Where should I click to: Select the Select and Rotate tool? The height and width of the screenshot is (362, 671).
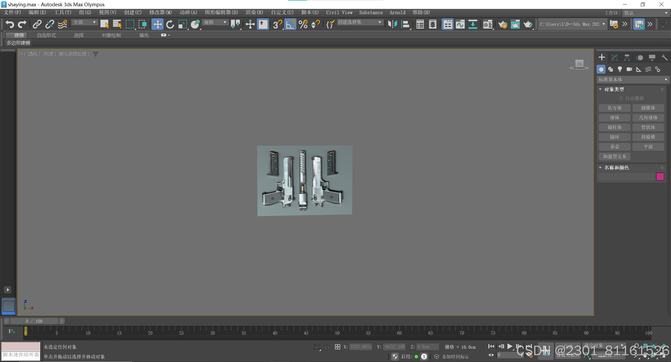coord(170,24)
